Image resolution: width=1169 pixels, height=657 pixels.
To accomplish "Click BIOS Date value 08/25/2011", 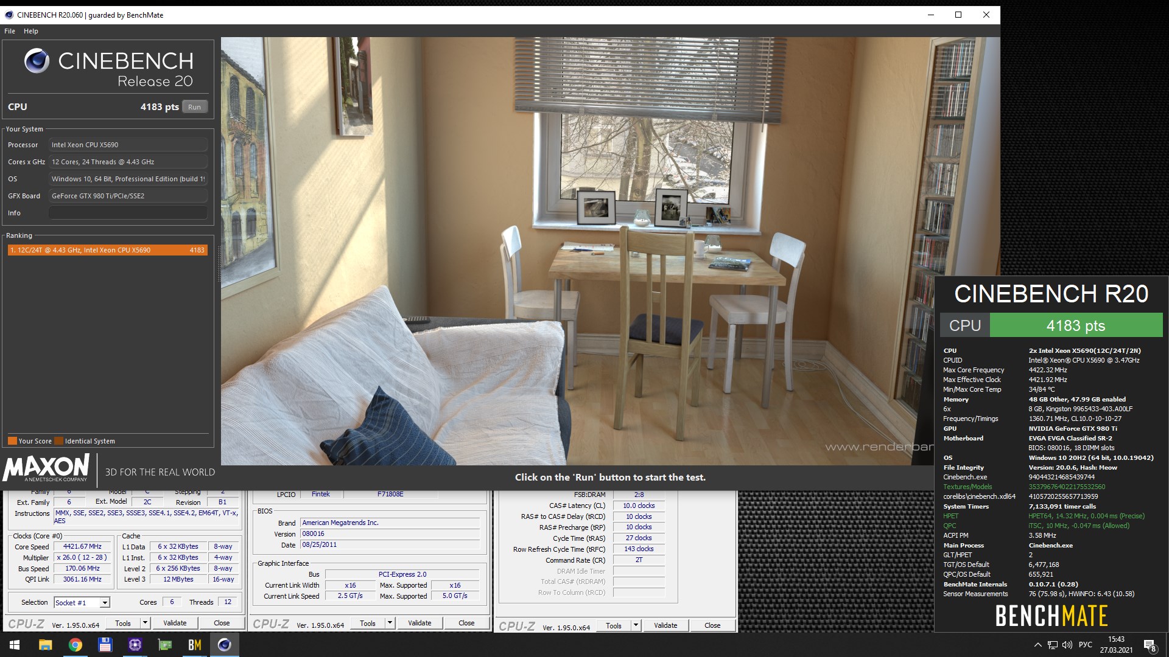I will pyautogui.click(x=390, y=545).
